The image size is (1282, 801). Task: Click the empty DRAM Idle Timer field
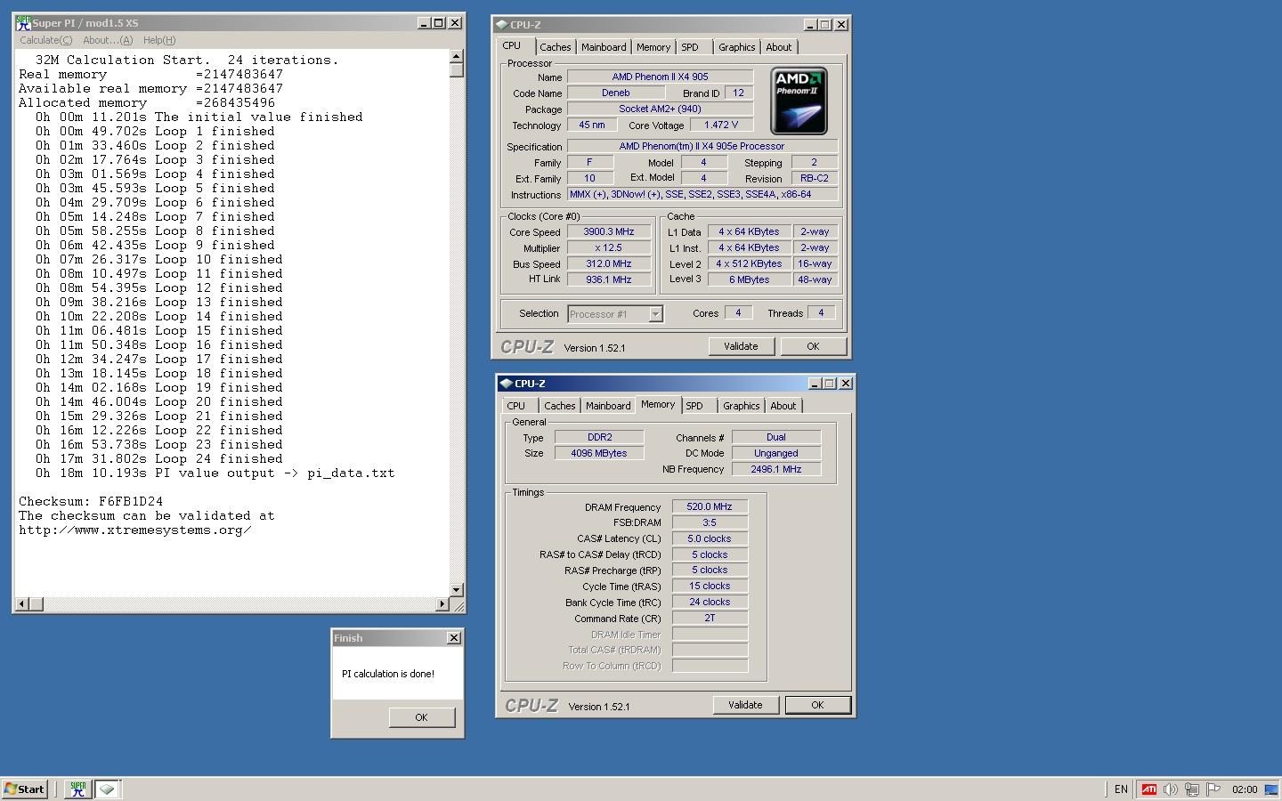point(710,634)
